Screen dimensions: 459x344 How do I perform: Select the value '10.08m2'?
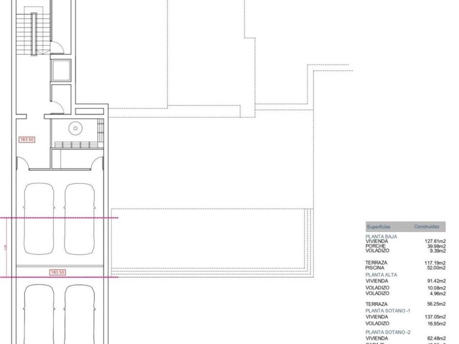436,288
